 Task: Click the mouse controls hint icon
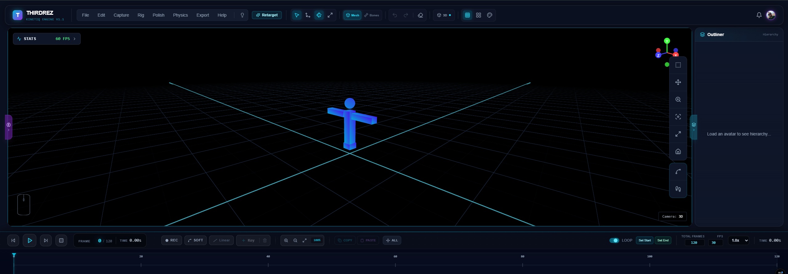tap(24, 205)
